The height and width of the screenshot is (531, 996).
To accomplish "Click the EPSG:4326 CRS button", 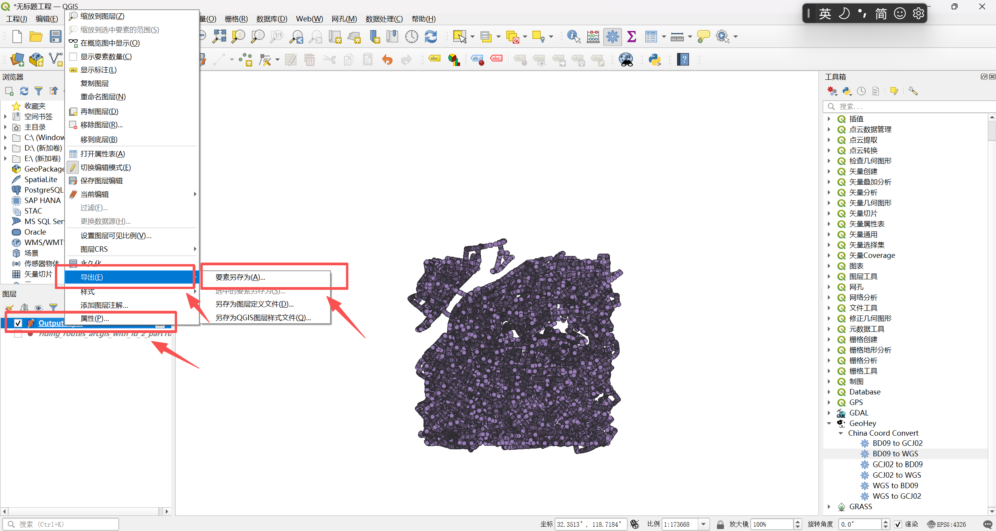I will (947, 524).
